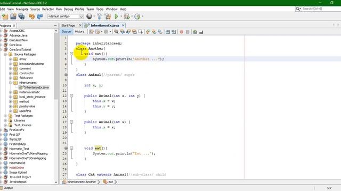341x191 pixels.
Task: Expand the Test Packages node
Action: [x=5, y=116]
